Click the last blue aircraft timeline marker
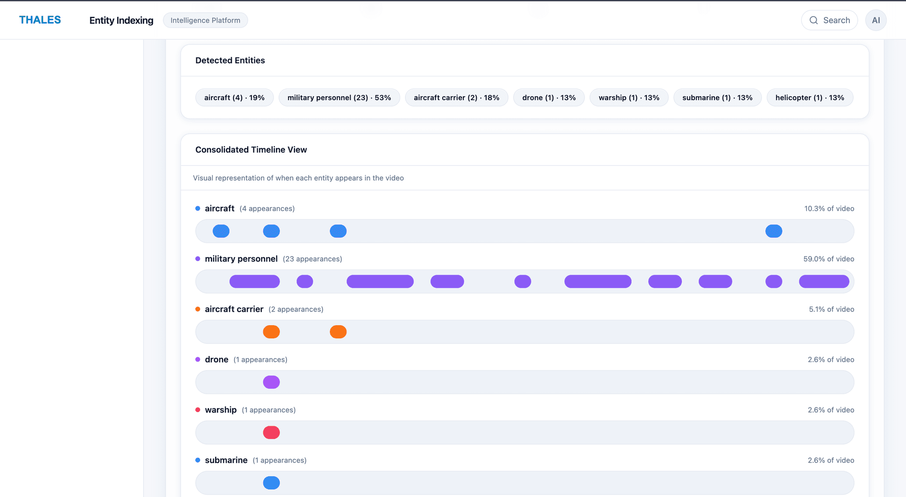The width and height of the screenshot is (906, 497). (x=773, y=231)
